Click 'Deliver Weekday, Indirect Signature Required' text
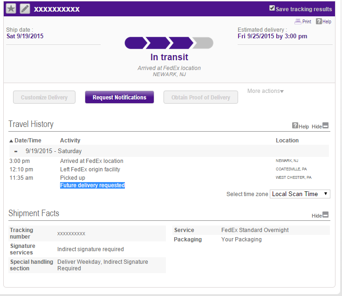The width and height of the screenshot is (342, 296). click(x=103, y=265)
